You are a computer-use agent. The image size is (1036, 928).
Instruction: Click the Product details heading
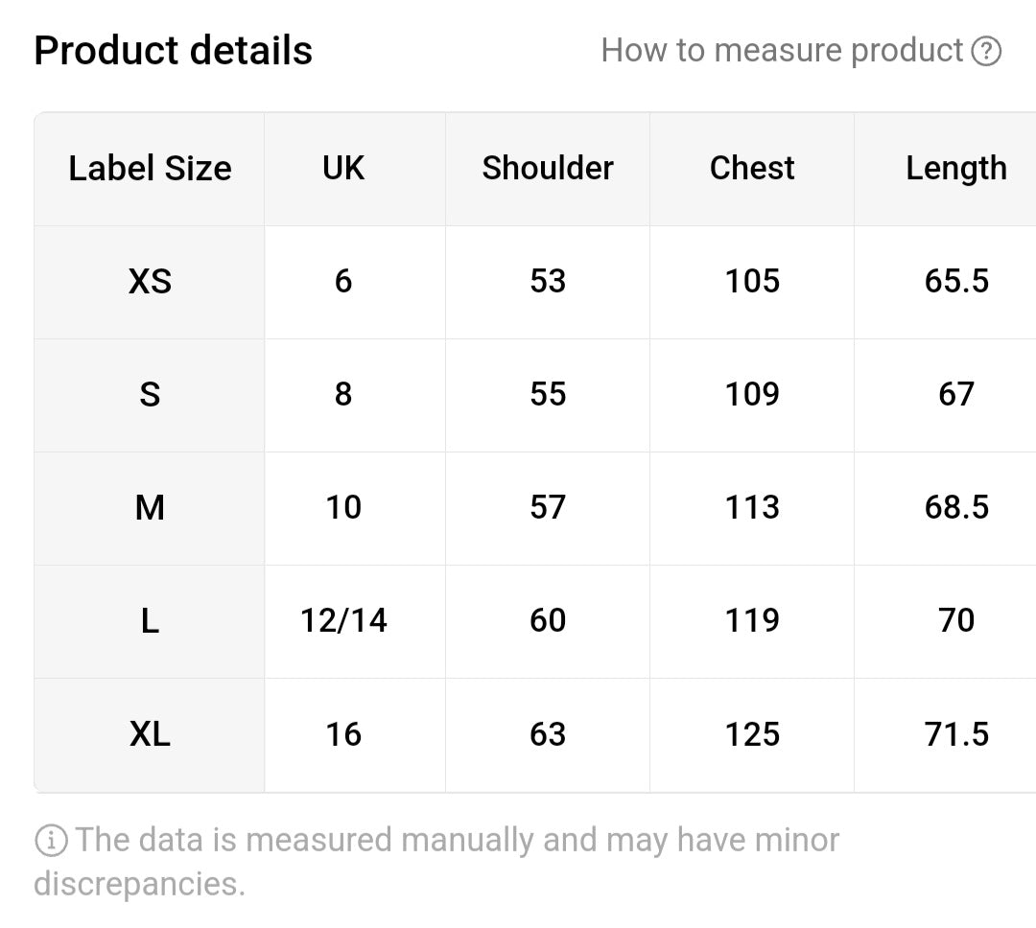173,51
